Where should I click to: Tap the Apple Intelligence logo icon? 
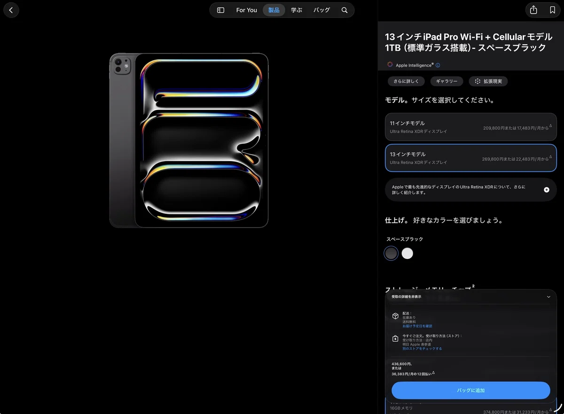click(x=390, y=65)
